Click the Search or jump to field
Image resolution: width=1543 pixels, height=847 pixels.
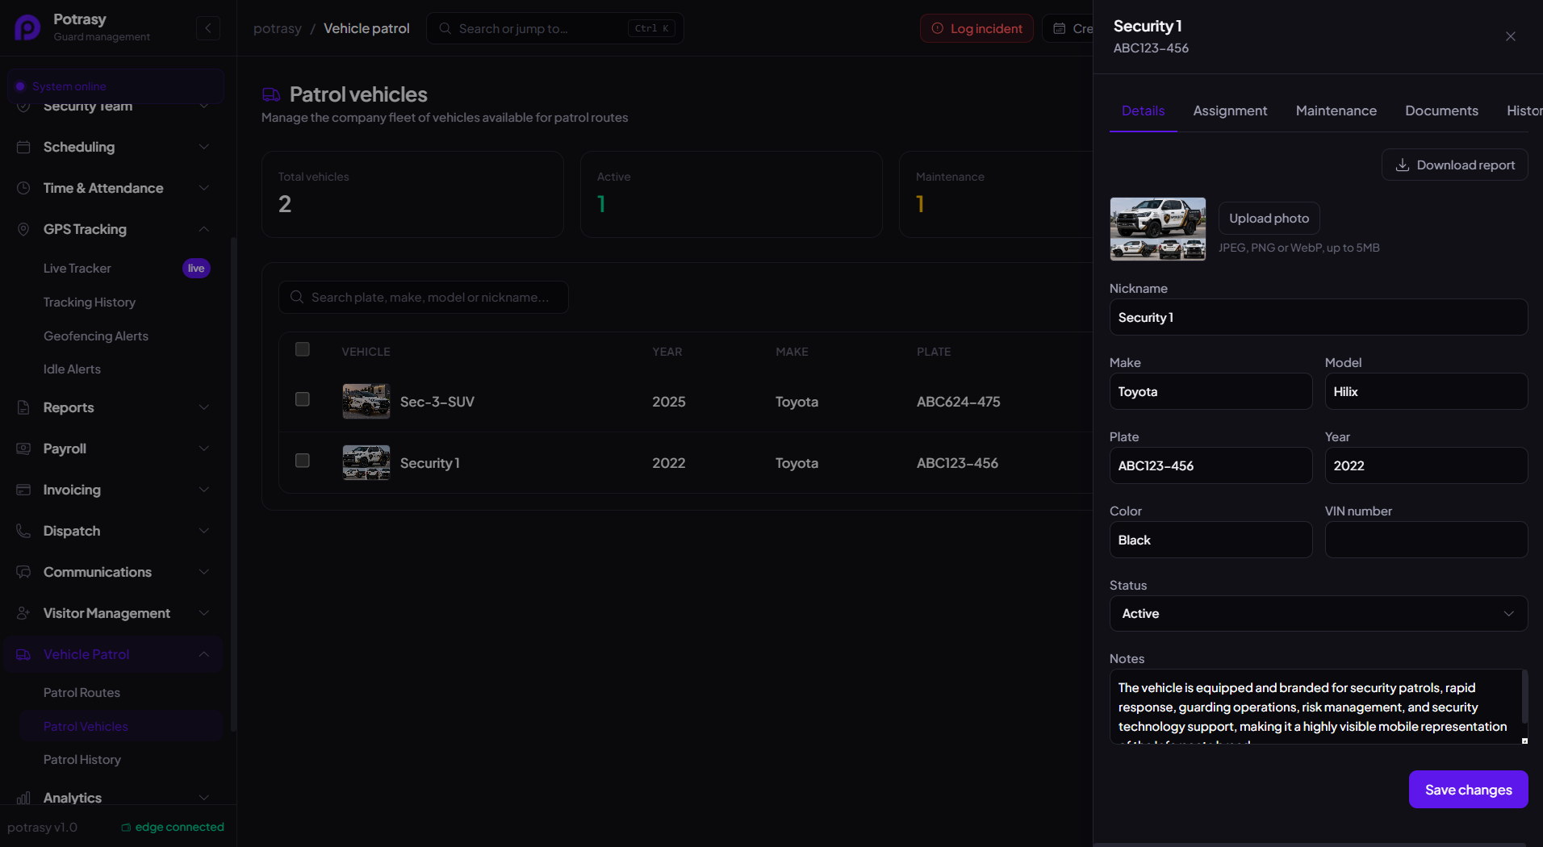point(554,28)
